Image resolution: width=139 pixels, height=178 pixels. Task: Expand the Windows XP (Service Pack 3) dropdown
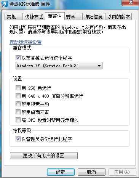(59, 66)
